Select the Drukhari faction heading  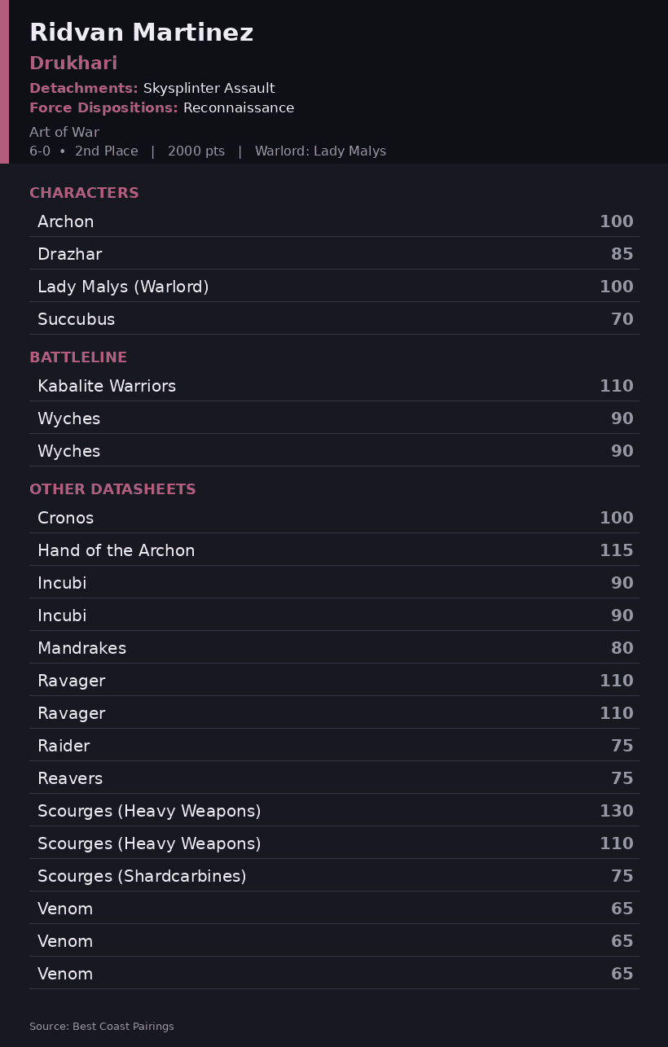[73, 64]
